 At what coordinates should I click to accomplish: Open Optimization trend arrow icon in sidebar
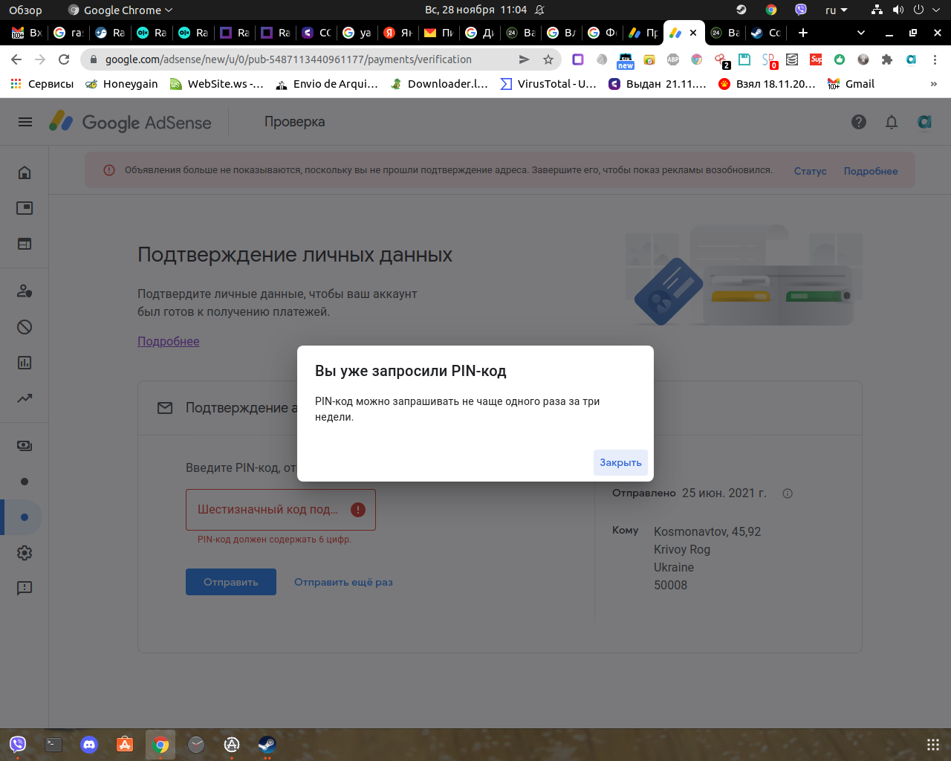coord(25,398)
